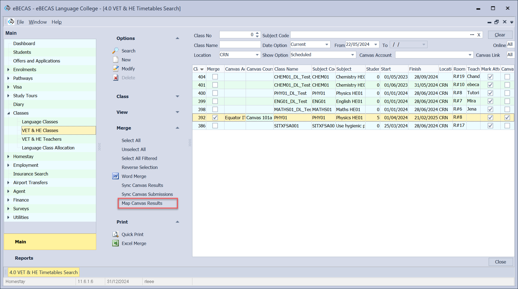
Task: Click the eBECAS logo icon beside File menu
Action: point(11,22)
